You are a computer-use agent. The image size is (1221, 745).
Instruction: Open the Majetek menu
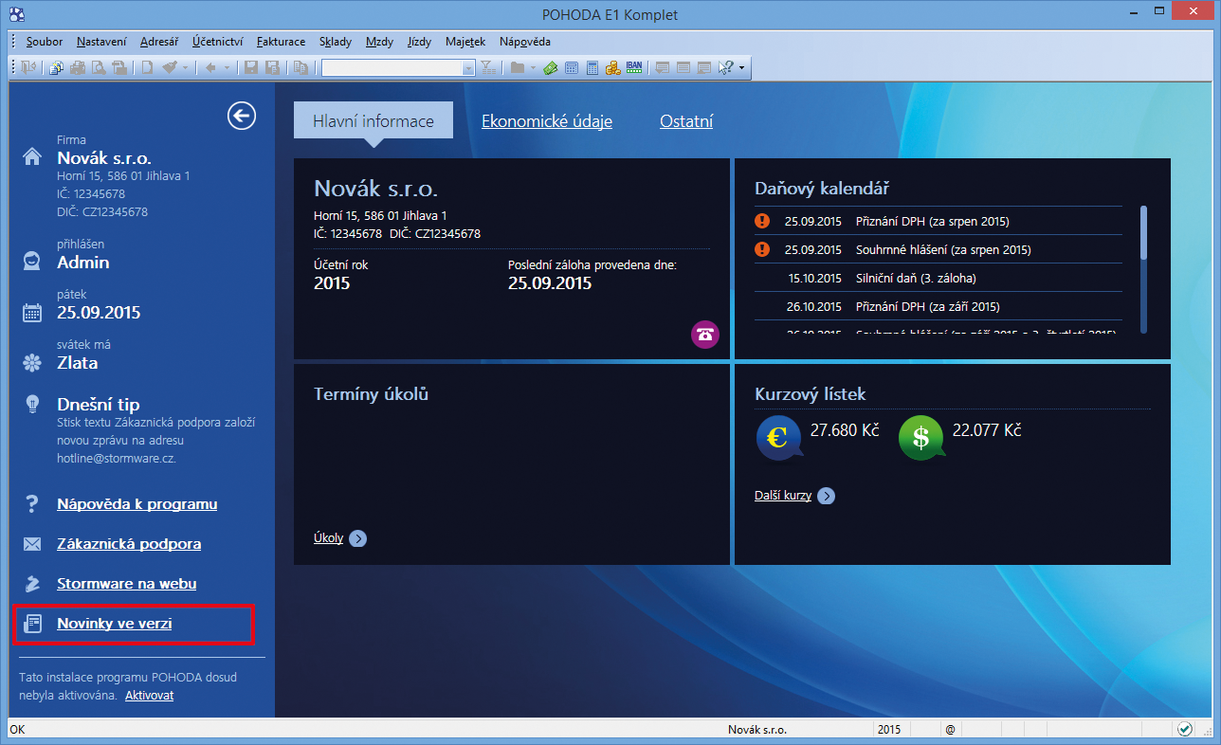tap(465, 42)
